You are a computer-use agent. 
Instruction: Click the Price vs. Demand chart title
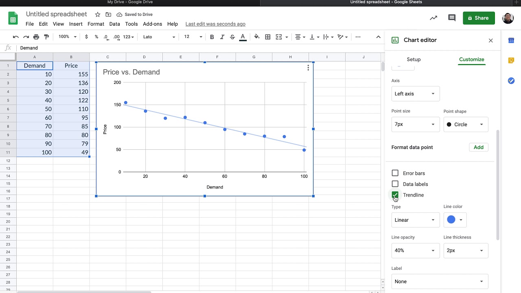pyautogui.click(x=131, y=72)
